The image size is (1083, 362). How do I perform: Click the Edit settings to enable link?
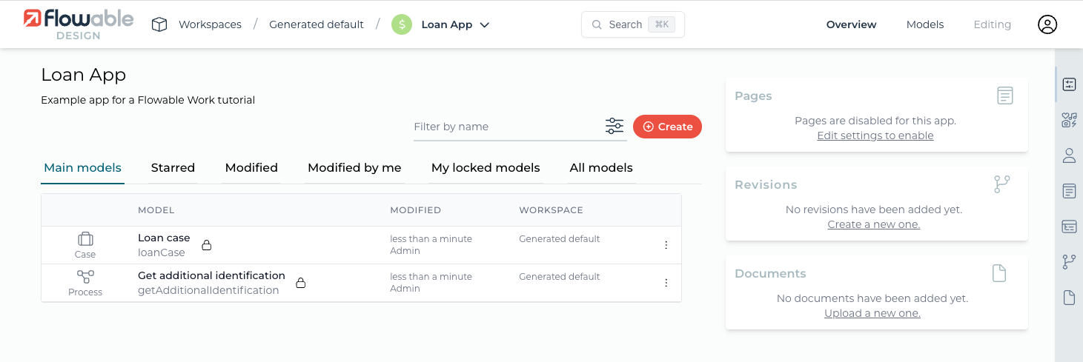(875, 135)
